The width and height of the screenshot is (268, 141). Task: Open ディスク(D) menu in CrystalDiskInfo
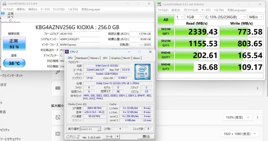click(58, 9)
